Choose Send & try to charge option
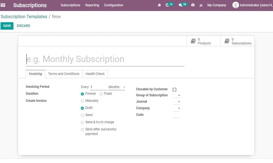Viewport: 273px width, 163px height. tap(82, 123)
